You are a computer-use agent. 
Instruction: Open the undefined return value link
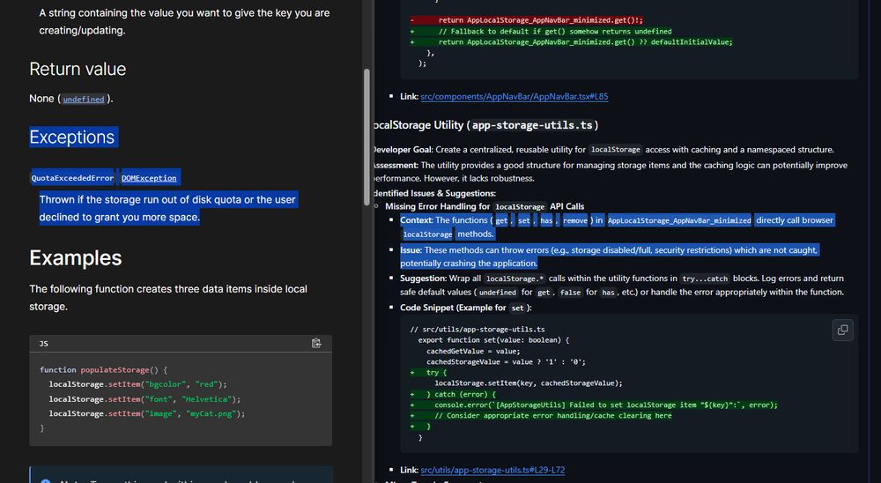tap(84, 99)
